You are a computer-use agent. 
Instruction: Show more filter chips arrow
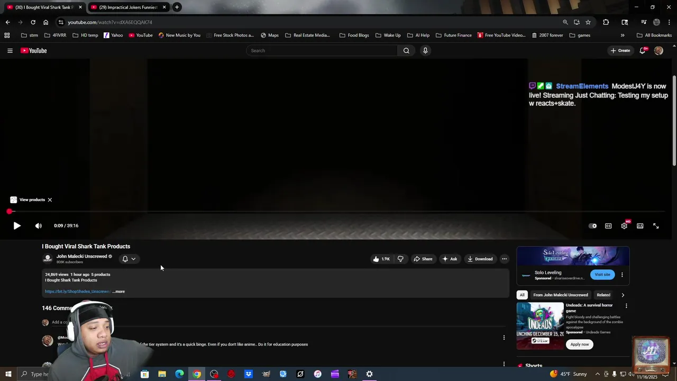(x=623, y=295)
